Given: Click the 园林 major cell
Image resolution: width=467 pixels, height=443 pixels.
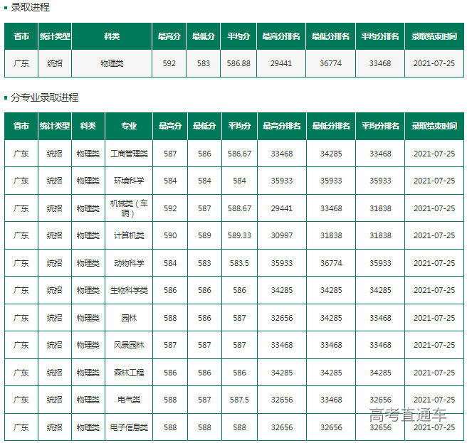Looking at the screenshot, I should (129, 318).
